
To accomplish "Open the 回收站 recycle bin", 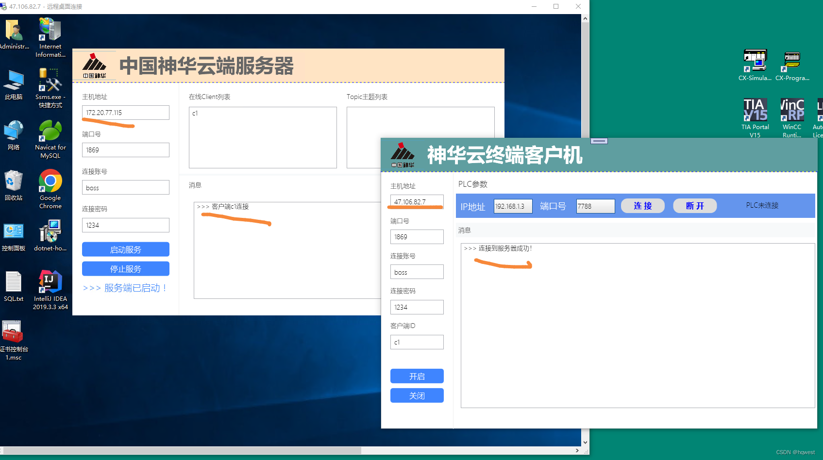I will (14, 185).
